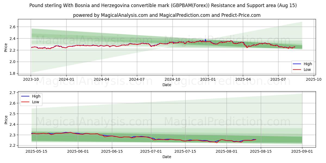Click the top chart 'Price' axis label
The image size is (326, 163).
[6, 47]
